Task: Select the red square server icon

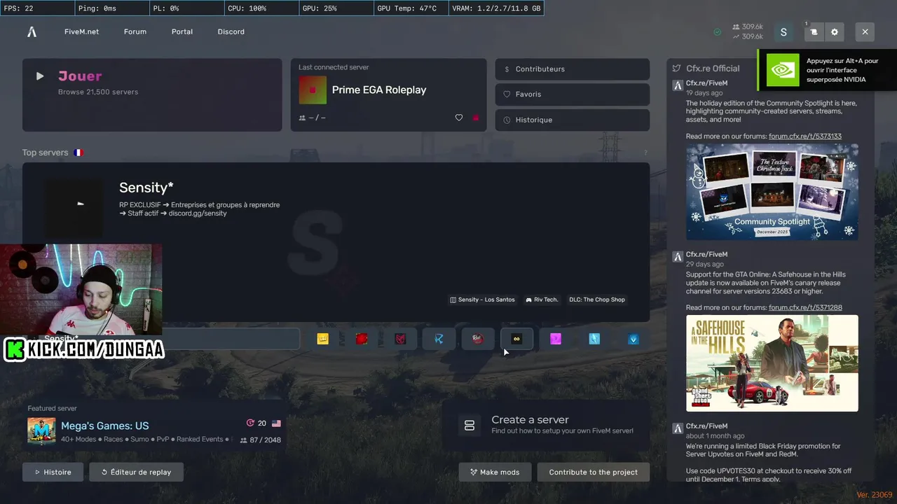Action: pyautogui.click(x=362, y=339)
